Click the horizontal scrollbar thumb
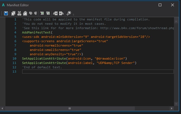 point(70,109)
